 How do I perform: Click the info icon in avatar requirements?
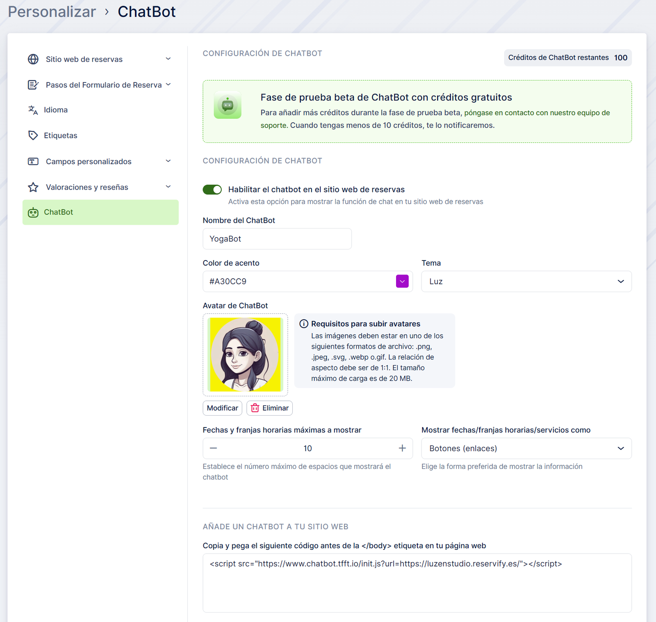[304, 324]
